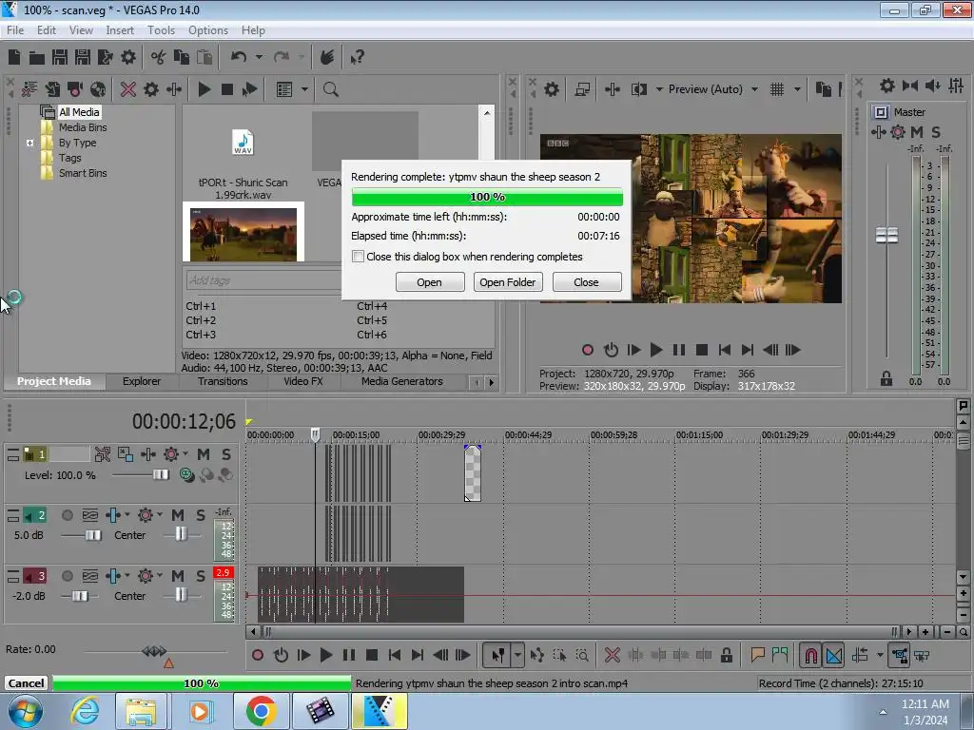
Task: Stop media preview in Project Media toolbar
Action: 227,89
